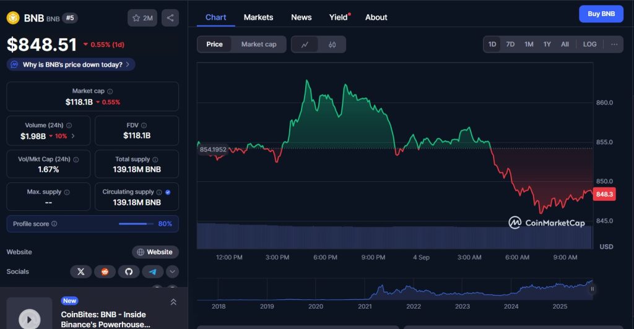Switch to line chart view icon
Image resolution: width=634 pixels, height=329 pixels.
point(305,45)
